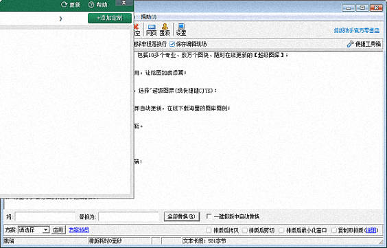Enable 一键排版中自动替换 checkbox
Viewport: 387px width, 248px height.
[x=209, y=216]
